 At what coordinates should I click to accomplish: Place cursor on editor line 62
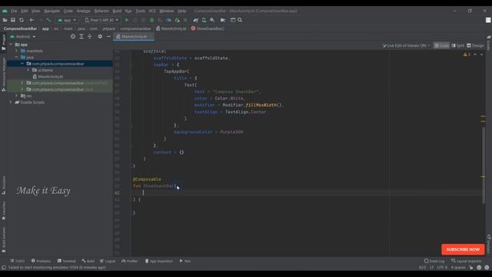(x=306, y=192)
